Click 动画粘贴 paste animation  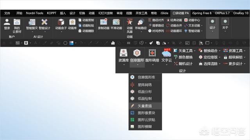pos(86,25)
